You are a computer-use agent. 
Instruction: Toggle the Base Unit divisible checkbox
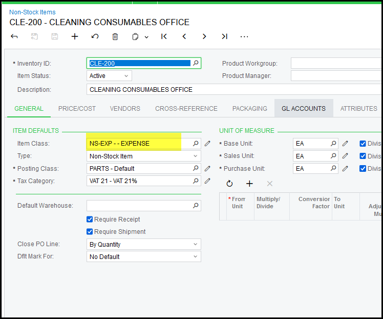tap(363, 144)
